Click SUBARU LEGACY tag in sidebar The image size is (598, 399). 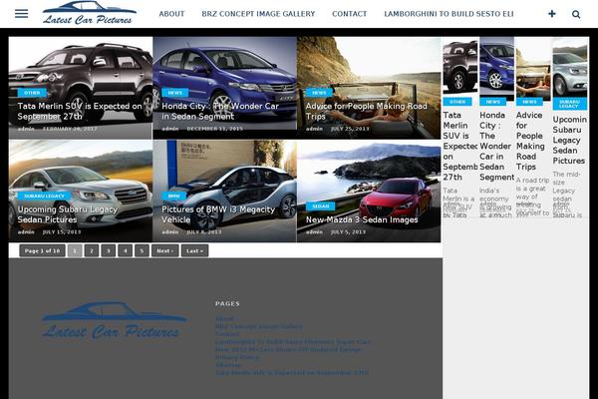(x=570, y=104)
